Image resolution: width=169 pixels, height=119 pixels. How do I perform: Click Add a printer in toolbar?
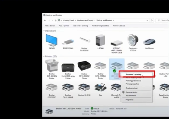pyautogui.click(x=64, y=26)
